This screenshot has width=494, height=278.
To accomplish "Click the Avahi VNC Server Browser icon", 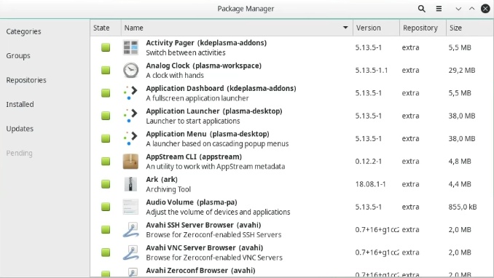I will 130,253.
